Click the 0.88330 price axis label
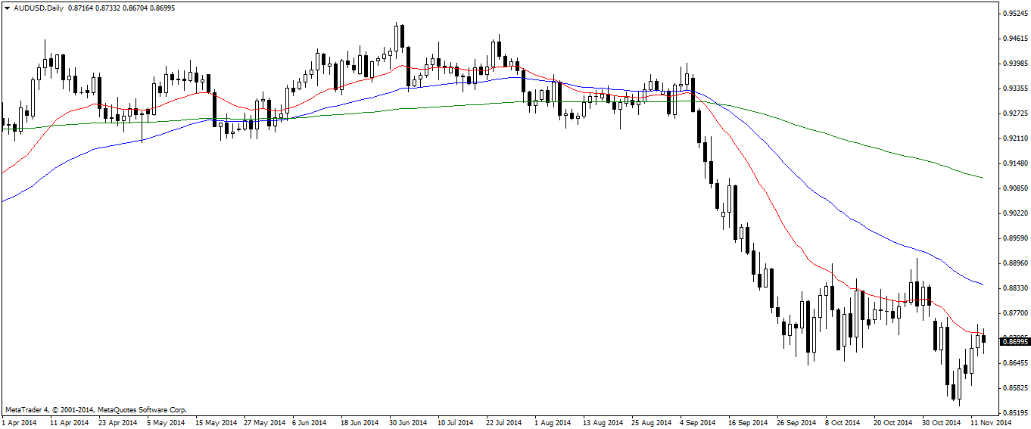 [x=1014, y=288]
